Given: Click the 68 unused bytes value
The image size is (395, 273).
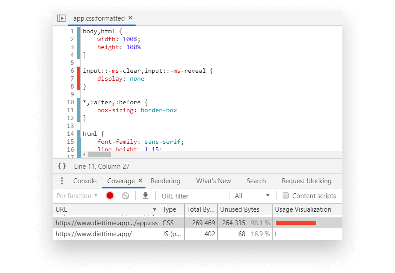Looking at the screenshot, I should pos(241,234).
